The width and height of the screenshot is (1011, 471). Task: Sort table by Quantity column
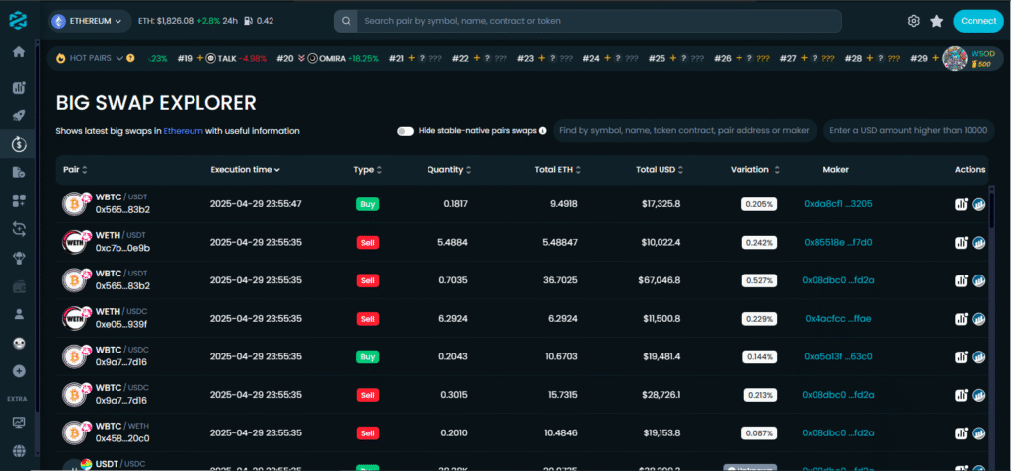[x=449, y=170]
